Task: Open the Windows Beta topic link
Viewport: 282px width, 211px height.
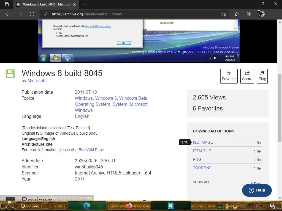Action: (133, 98)
